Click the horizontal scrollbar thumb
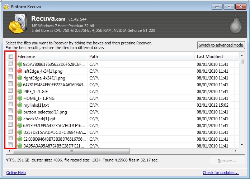250x179 pixels. pos(71,151)
